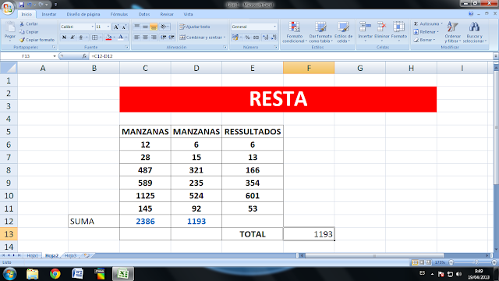This screenshot has width=499, height=281.
Task: Open text orientation options
Action: [165, 27]
